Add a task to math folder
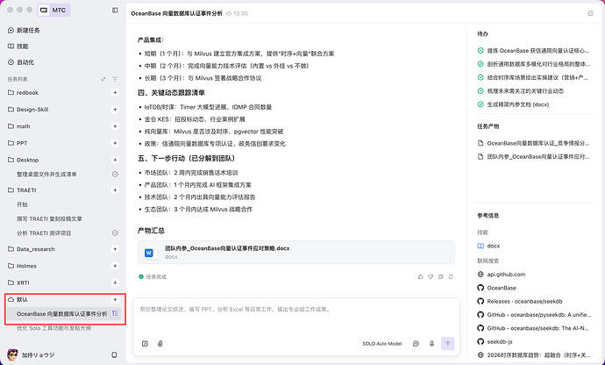605x365 pixels. [x=115, y=126]
